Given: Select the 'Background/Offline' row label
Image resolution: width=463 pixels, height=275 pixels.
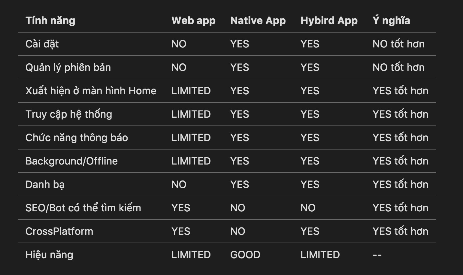Looking at the screenshot, I should 71,161.
